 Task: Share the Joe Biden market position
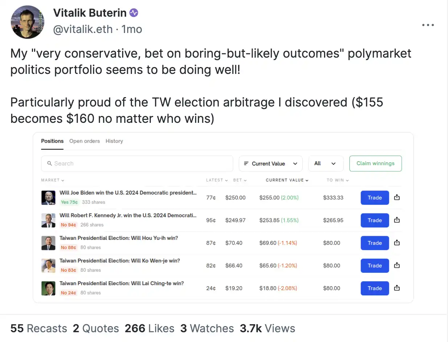(x=397, y=197)
